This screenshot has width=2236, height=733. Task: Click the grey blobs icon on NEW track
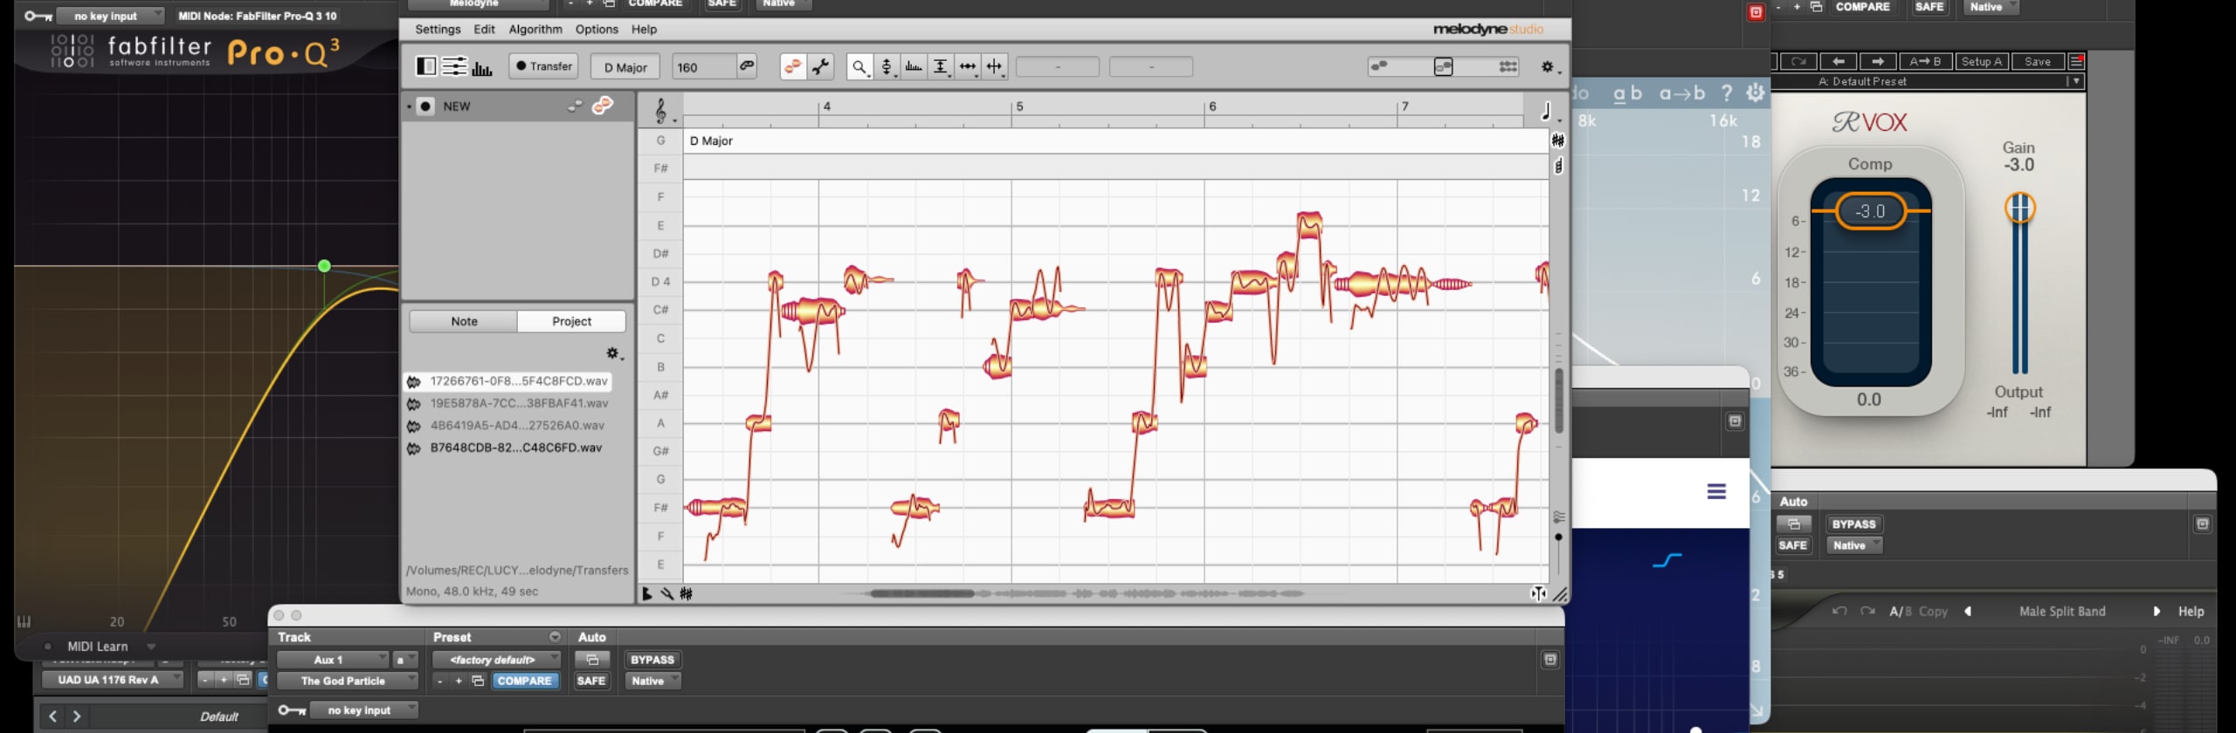[x=575, y=106]
